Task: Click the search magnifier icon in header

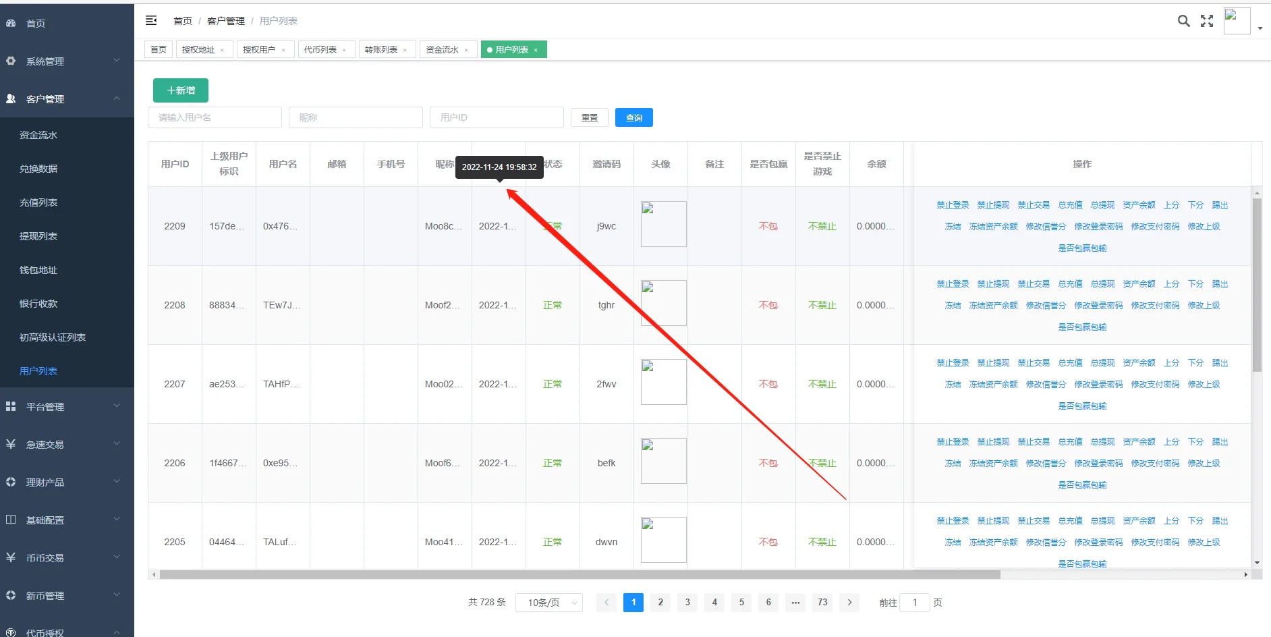Action: click(1183, 21)
